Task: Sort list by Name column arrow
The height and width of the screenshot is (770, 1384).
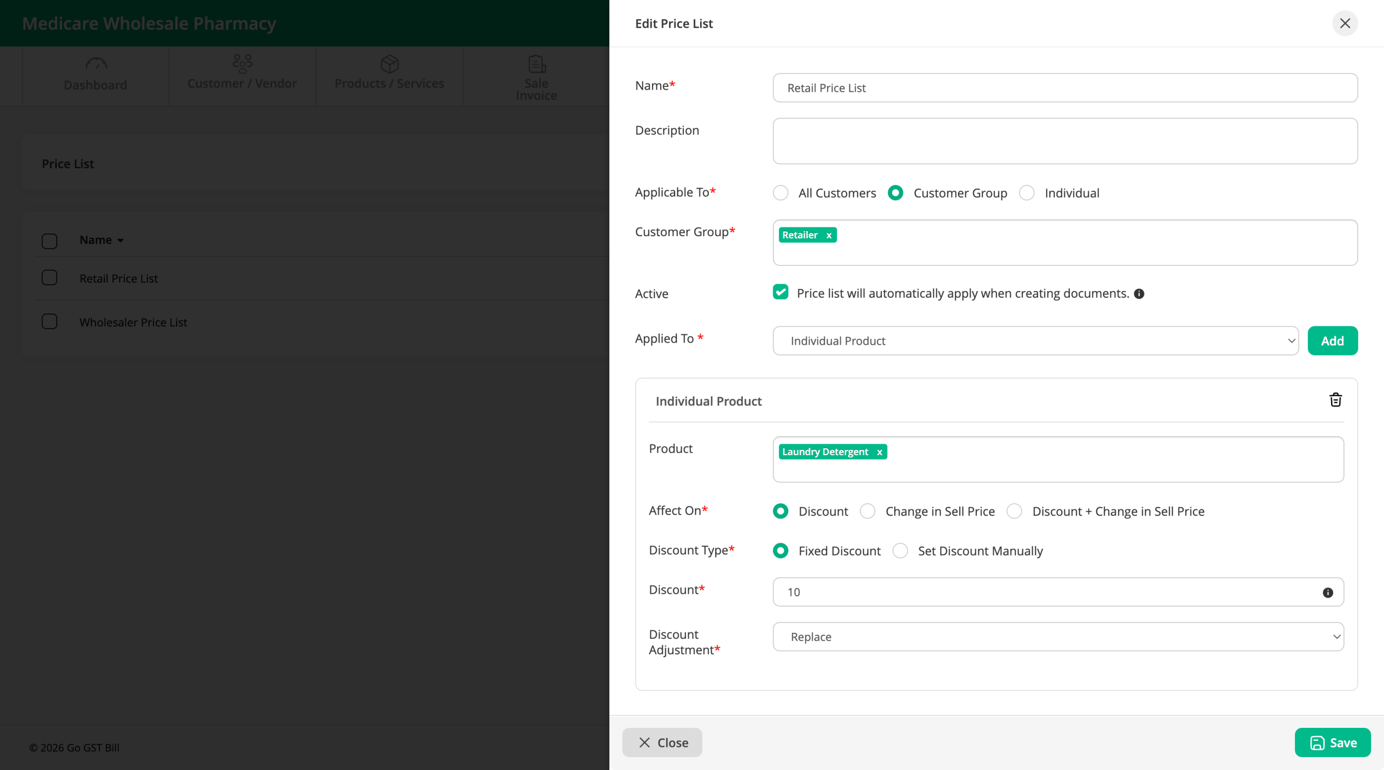Action: pyautogui.click(x=121, y=240)
